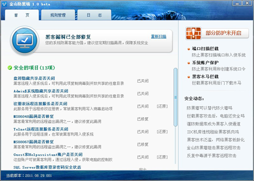This screenshot has width=254, height=181.
Task: Restore the 注册表远程连接服务 item via [还原]
Action: pos(162,106)
